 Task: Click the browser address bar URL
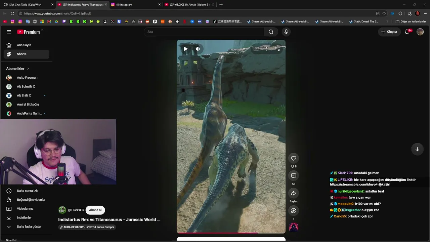point(57,13)
